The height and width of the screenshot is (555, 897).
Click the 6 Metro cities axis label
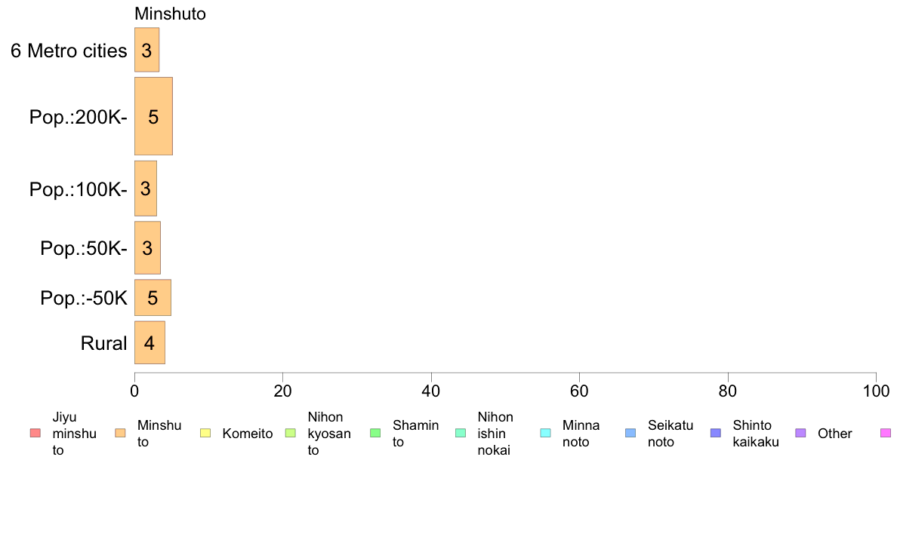tap(69, 51)
